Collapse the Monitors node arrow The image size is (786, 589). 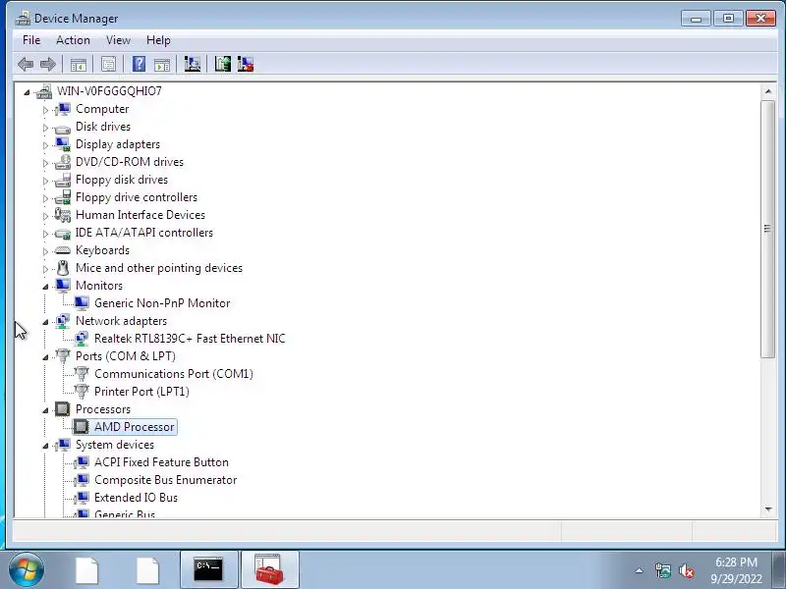[45, 287]
